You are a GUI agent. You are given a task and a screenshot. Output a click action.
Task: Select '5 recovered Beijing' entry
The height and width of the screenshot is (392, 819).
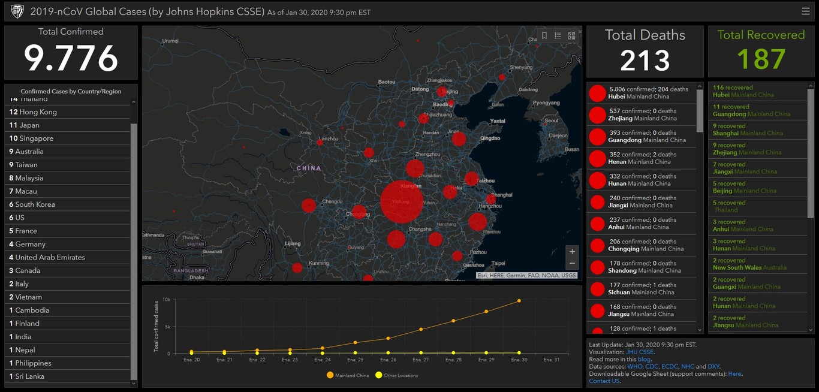coord(758,187)
